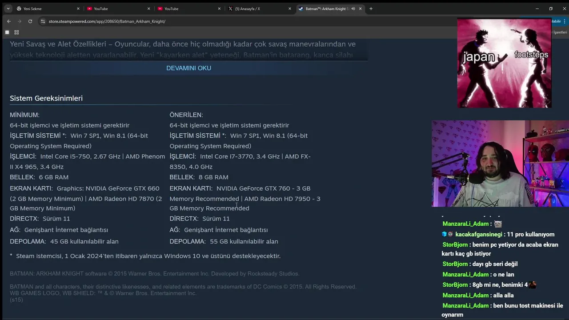The height and width of the screenshot is (320, 569).
Task: Go back to the previous page
Action: pos(9,21)
